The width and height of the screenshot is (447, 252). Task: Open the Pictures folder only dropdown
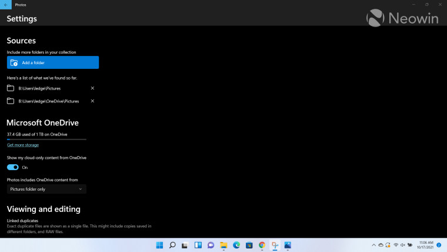pyautogui.click(x=46, y=189)
